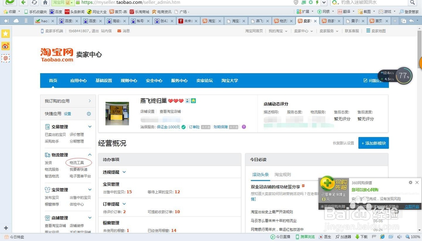This screenshot has height=241, width=422.
Task: Switch to the hao1 browser tab
Action: point(45,21)
